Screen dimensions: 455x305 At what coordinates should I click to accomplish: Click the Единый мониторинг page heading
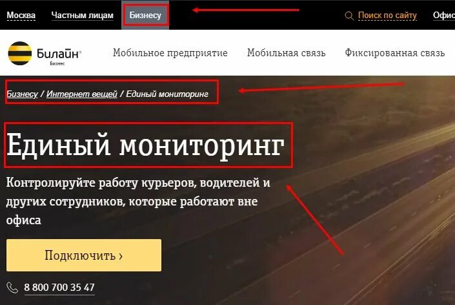[145, 145]
